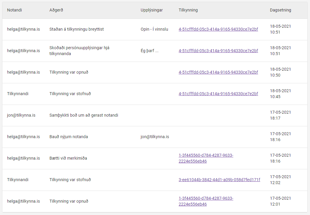Click the truncated "Ég þarf ..." info text
Image resolution: width=310 pixels, height=215 pixels.
(150, 51)
